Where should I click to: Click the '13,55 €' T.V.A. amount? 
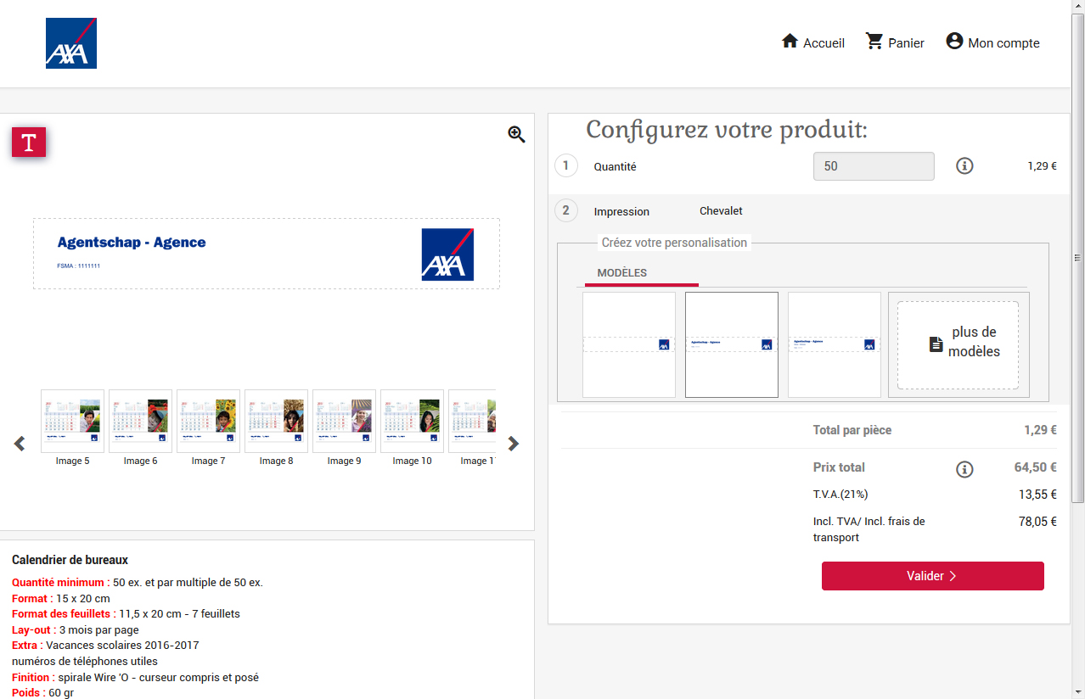coord(1037,495)
